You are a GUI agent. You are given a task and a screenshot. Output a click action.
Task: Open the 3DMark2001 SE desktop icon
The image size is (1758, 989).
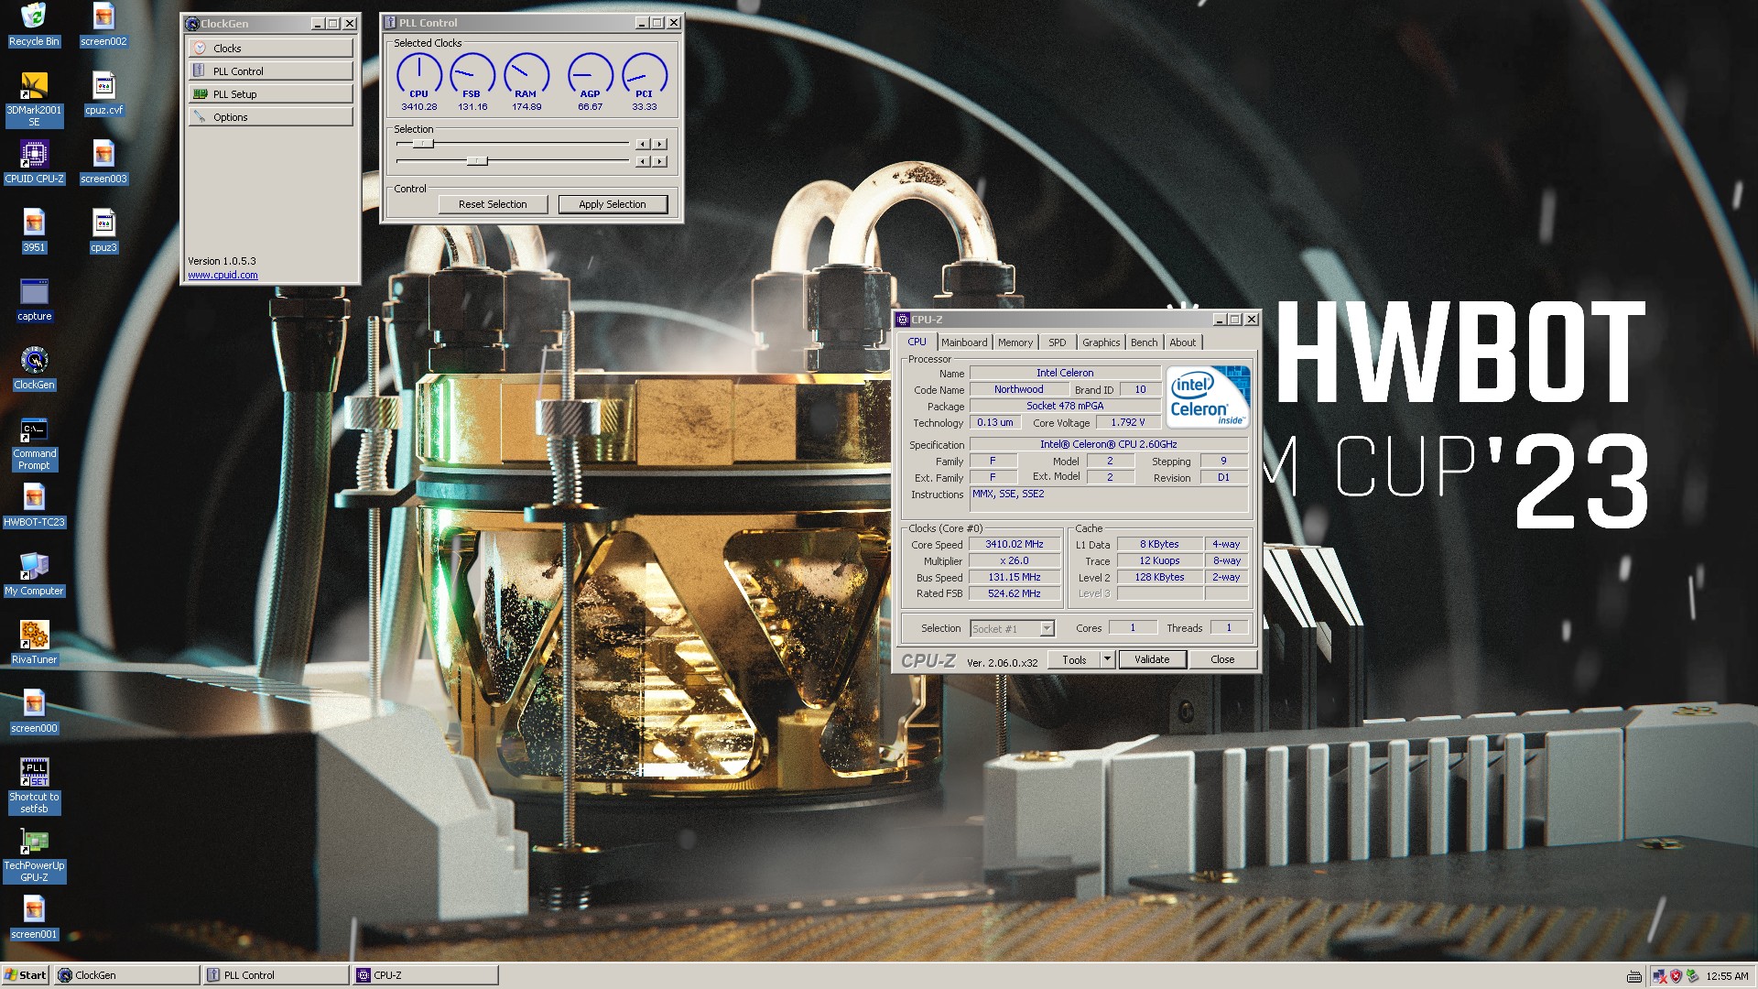coord(34,99)
